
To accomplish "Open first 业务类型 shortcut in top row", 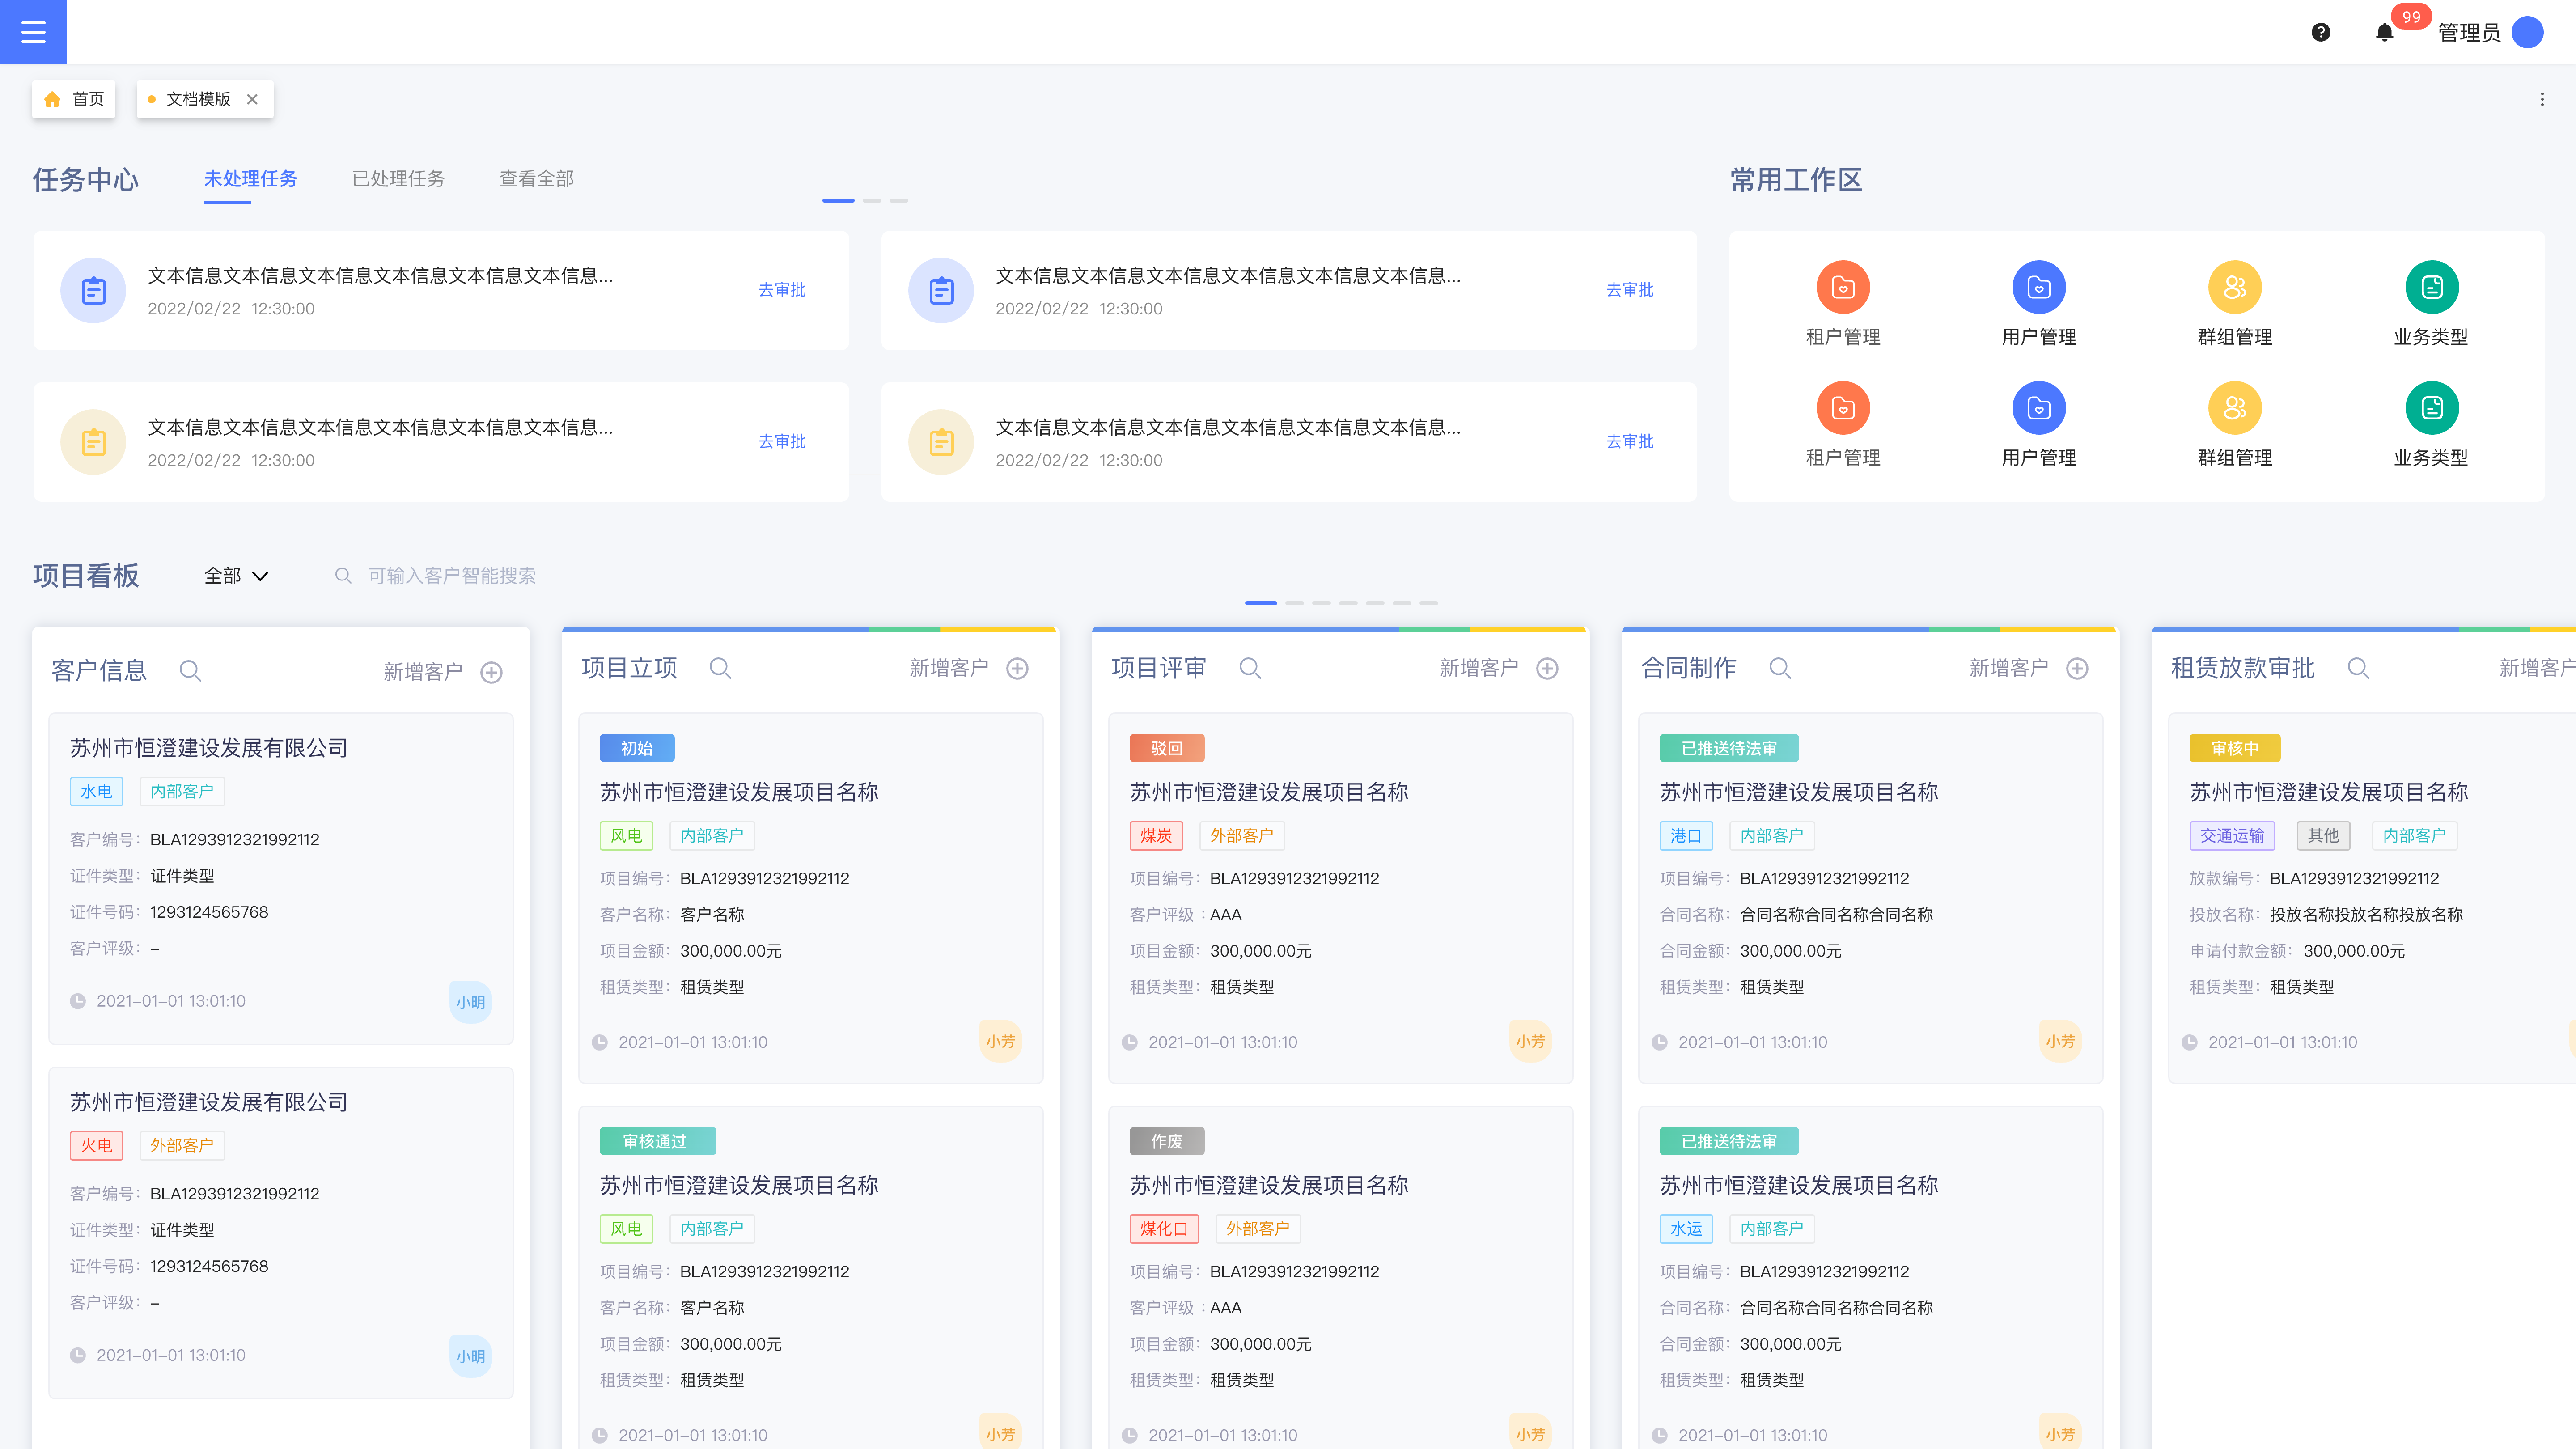I will [x=2431, y=288].
